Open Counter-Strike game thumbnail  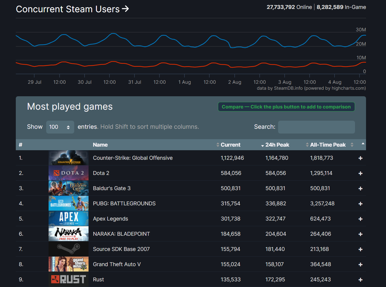click(x=69, y=158)
